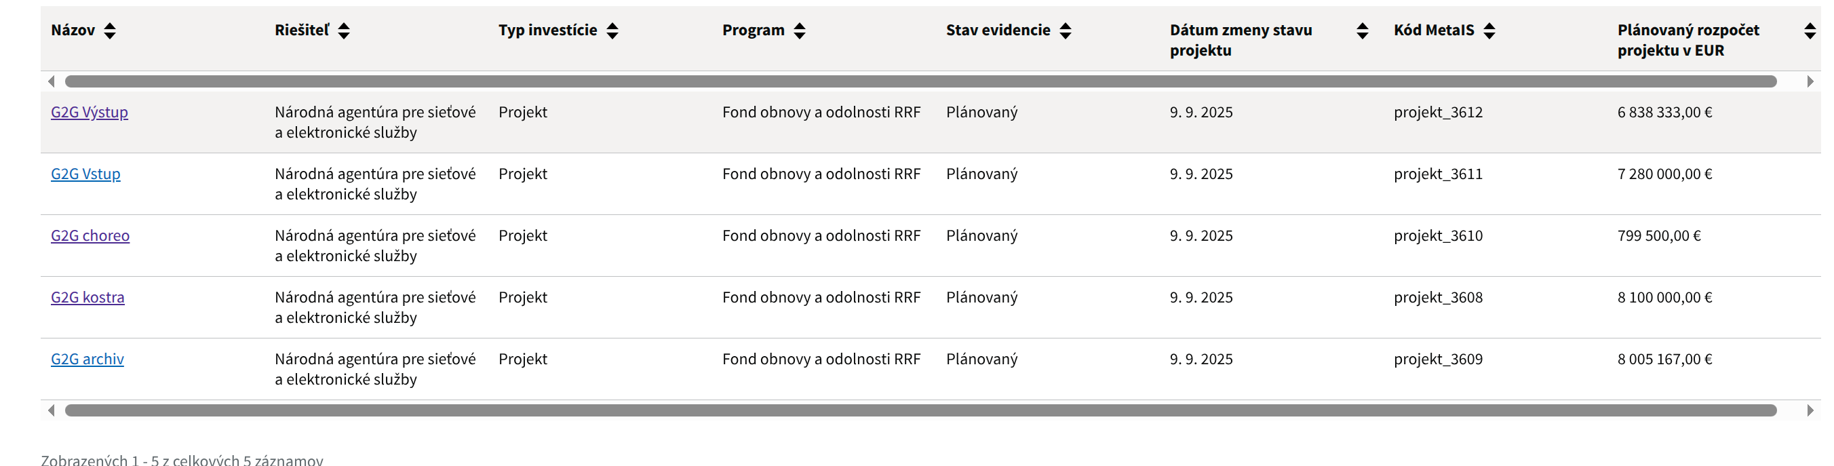Click the projekt_3612 MetaIS code cell

point(1438,113)
